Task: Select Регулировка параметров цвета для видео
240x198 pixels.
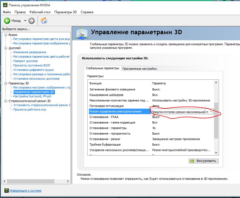Action: tap(41, 39)
